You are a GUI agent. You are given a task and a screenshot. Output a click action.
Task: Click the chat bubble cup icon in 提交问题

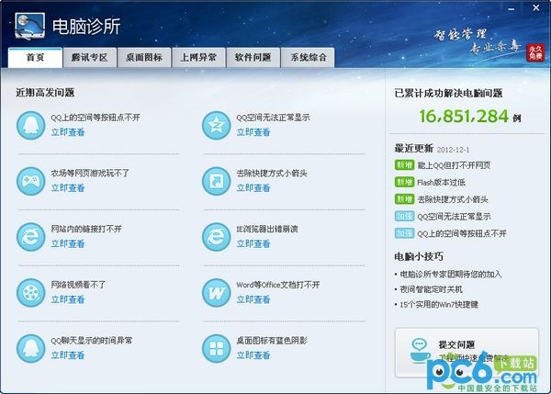tap(420, 350)
